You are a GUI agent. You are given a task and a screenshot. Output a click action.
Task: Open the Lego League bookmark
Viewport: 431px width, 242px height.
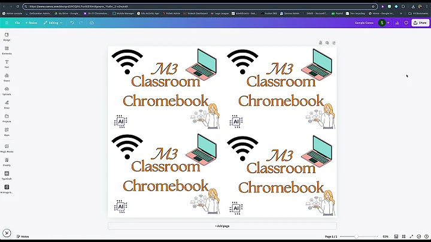pyautogui.click(x=220, y=13)
